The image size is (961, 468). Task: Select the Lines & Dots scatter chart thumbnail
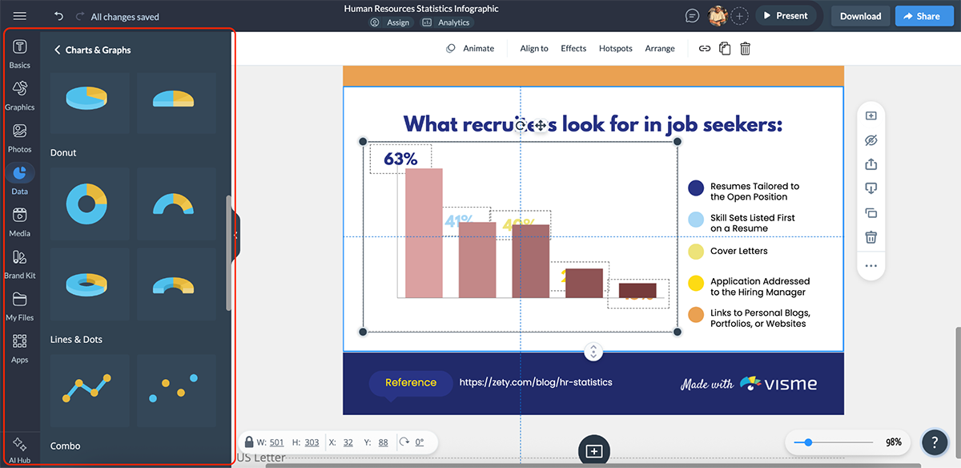[x=175, y=390]
